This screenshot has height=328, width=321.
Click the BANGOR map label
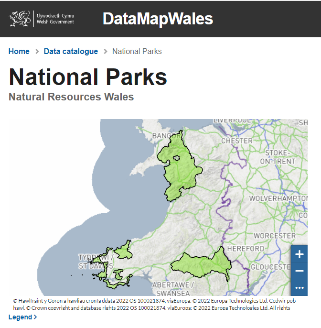tap(166, 136)
